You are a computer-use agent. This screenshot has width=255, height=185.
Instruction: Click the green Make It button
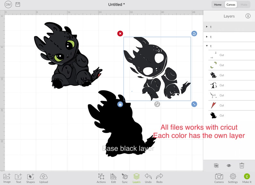(x=247, y=178)
